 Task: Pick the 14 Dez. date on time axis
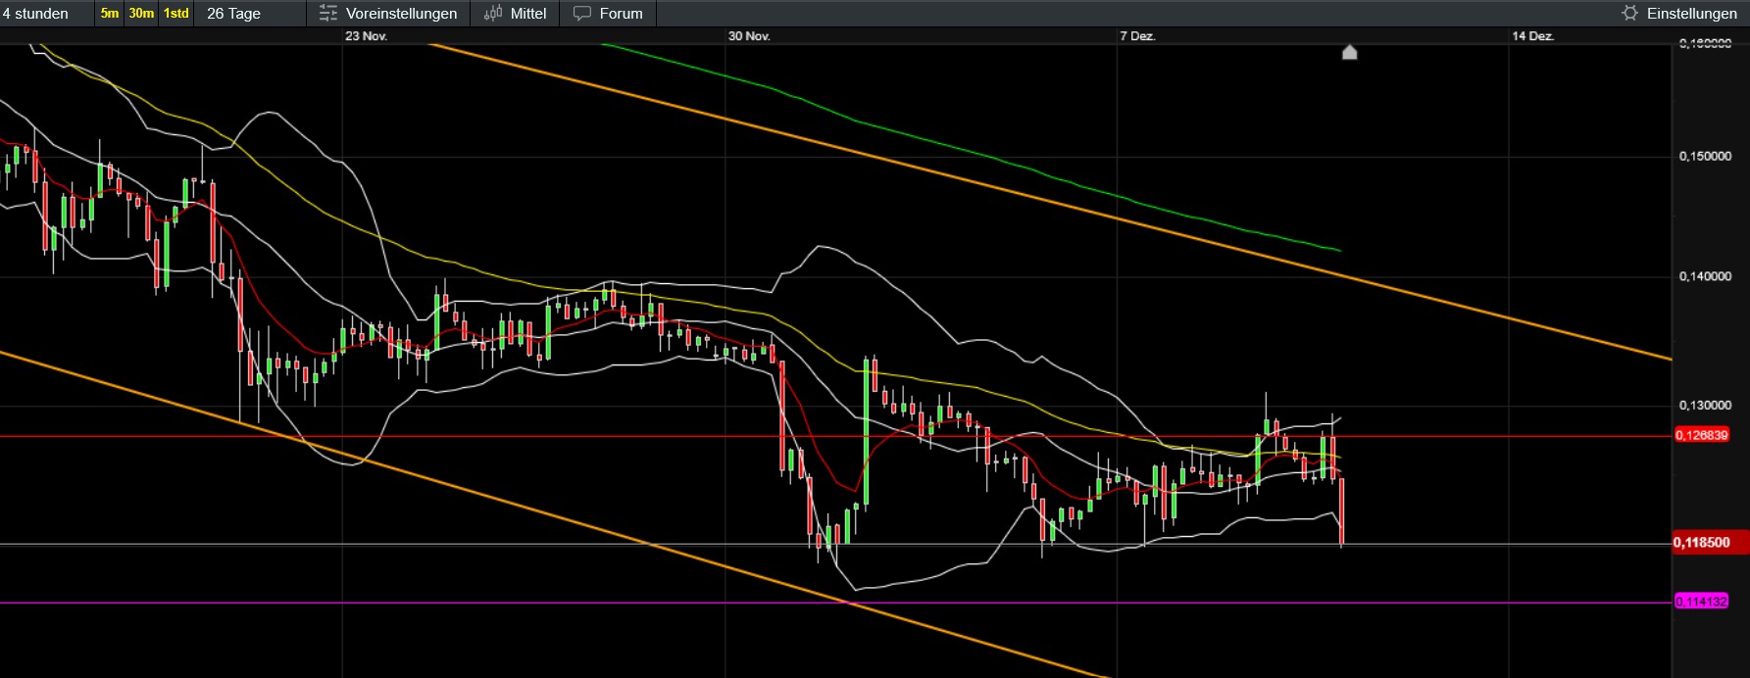[x=1532, y=36]
